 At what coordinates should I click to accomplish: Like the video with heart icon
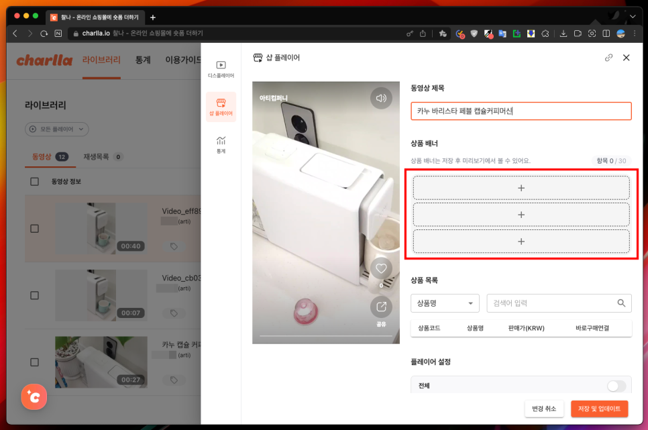pyautogui.click(x=381, y=268)
